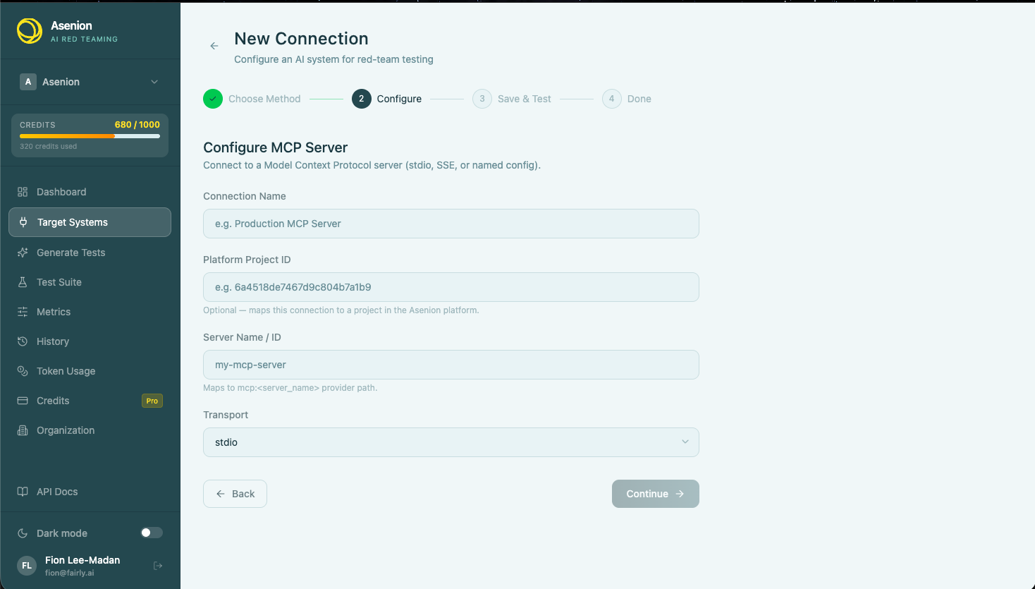
Task: Click the Continue button
Action: (656, 494)
